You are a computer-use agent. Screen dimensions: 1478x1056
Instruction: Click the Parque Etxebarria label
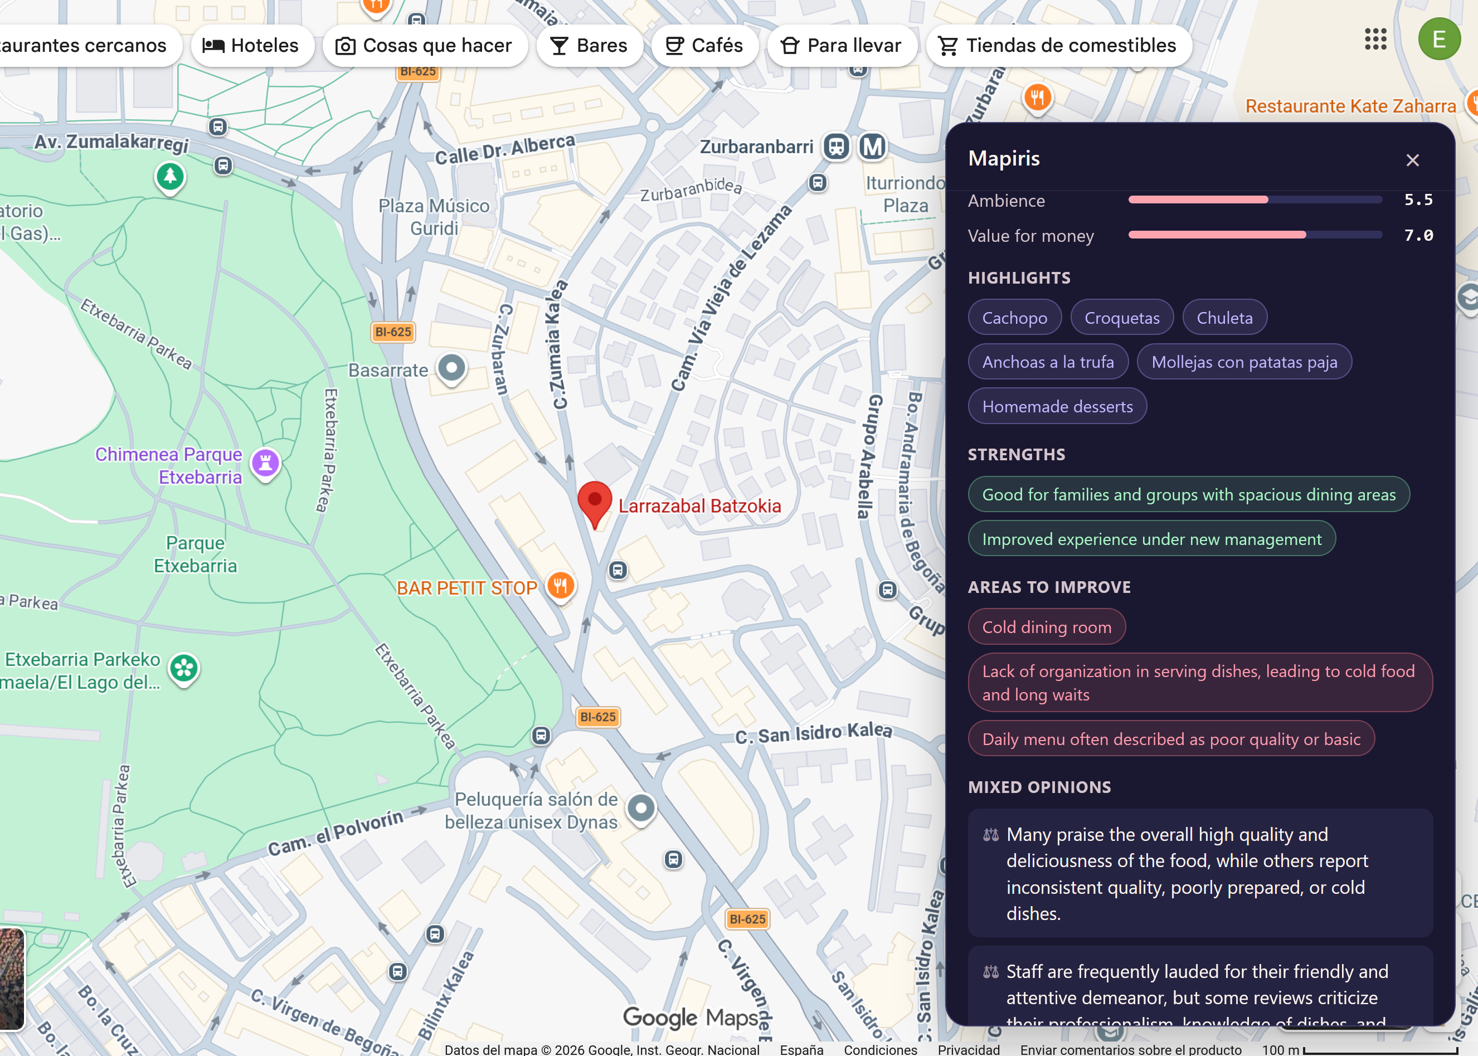(x=195, y=554)
